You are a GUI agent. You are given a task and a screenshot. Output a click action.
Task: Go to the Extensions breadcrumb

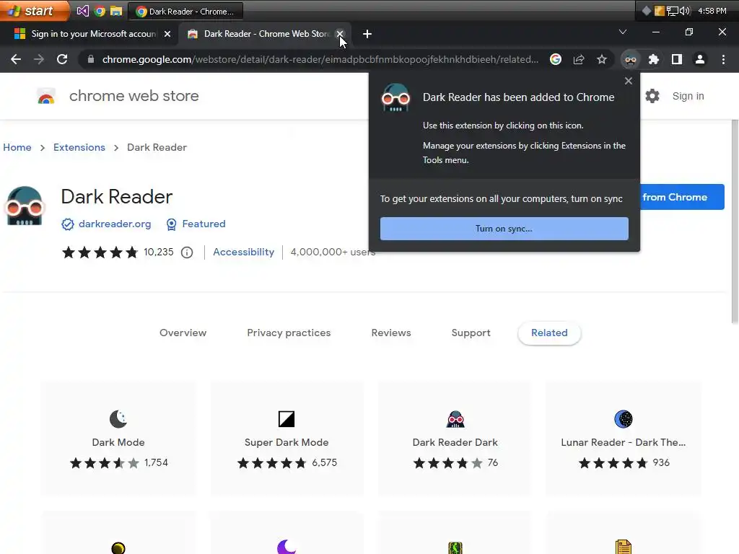click(x=79, y=147)
